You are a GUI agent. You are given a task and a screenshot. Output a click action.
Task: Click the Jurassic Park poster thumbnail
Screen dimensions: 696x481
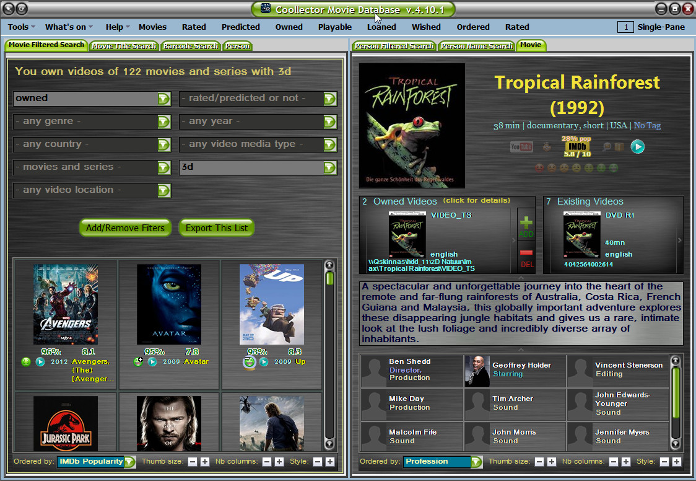click(66, 424)
